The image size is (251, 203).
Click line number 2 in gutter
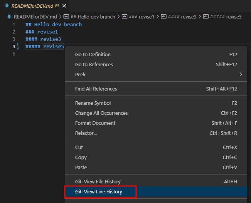pyautogui.click(x=14, y=32)
